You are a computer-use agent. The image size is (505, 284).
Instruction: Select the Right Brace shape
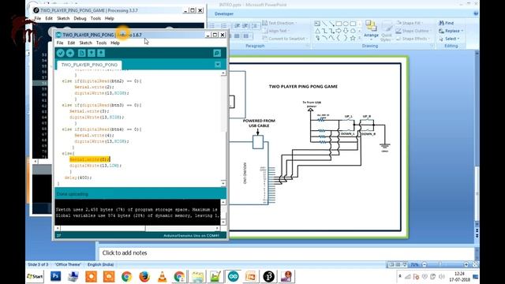point(346,38)
